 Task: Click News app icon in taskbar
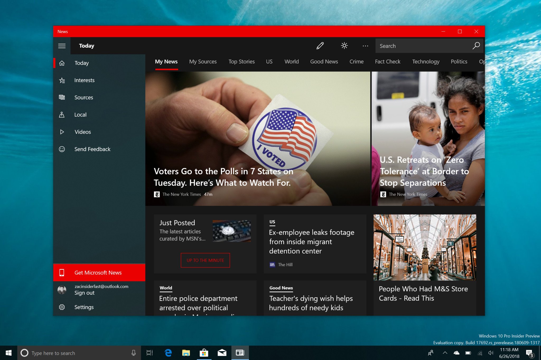point(240,353)
